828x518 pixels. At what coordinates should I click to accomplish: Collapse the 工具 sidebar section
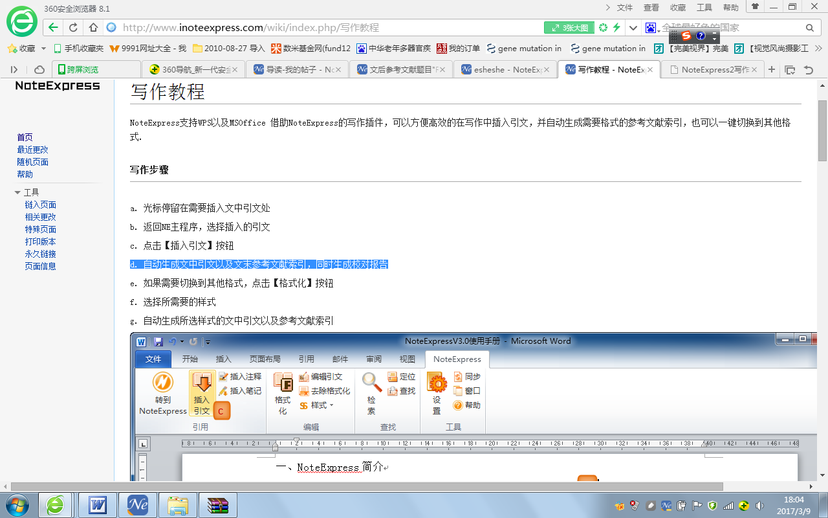point(17,192)
